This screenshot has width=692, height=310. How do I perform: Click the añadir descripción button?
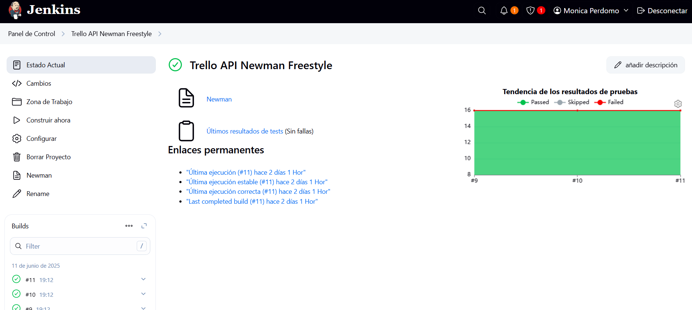point(646,65)
